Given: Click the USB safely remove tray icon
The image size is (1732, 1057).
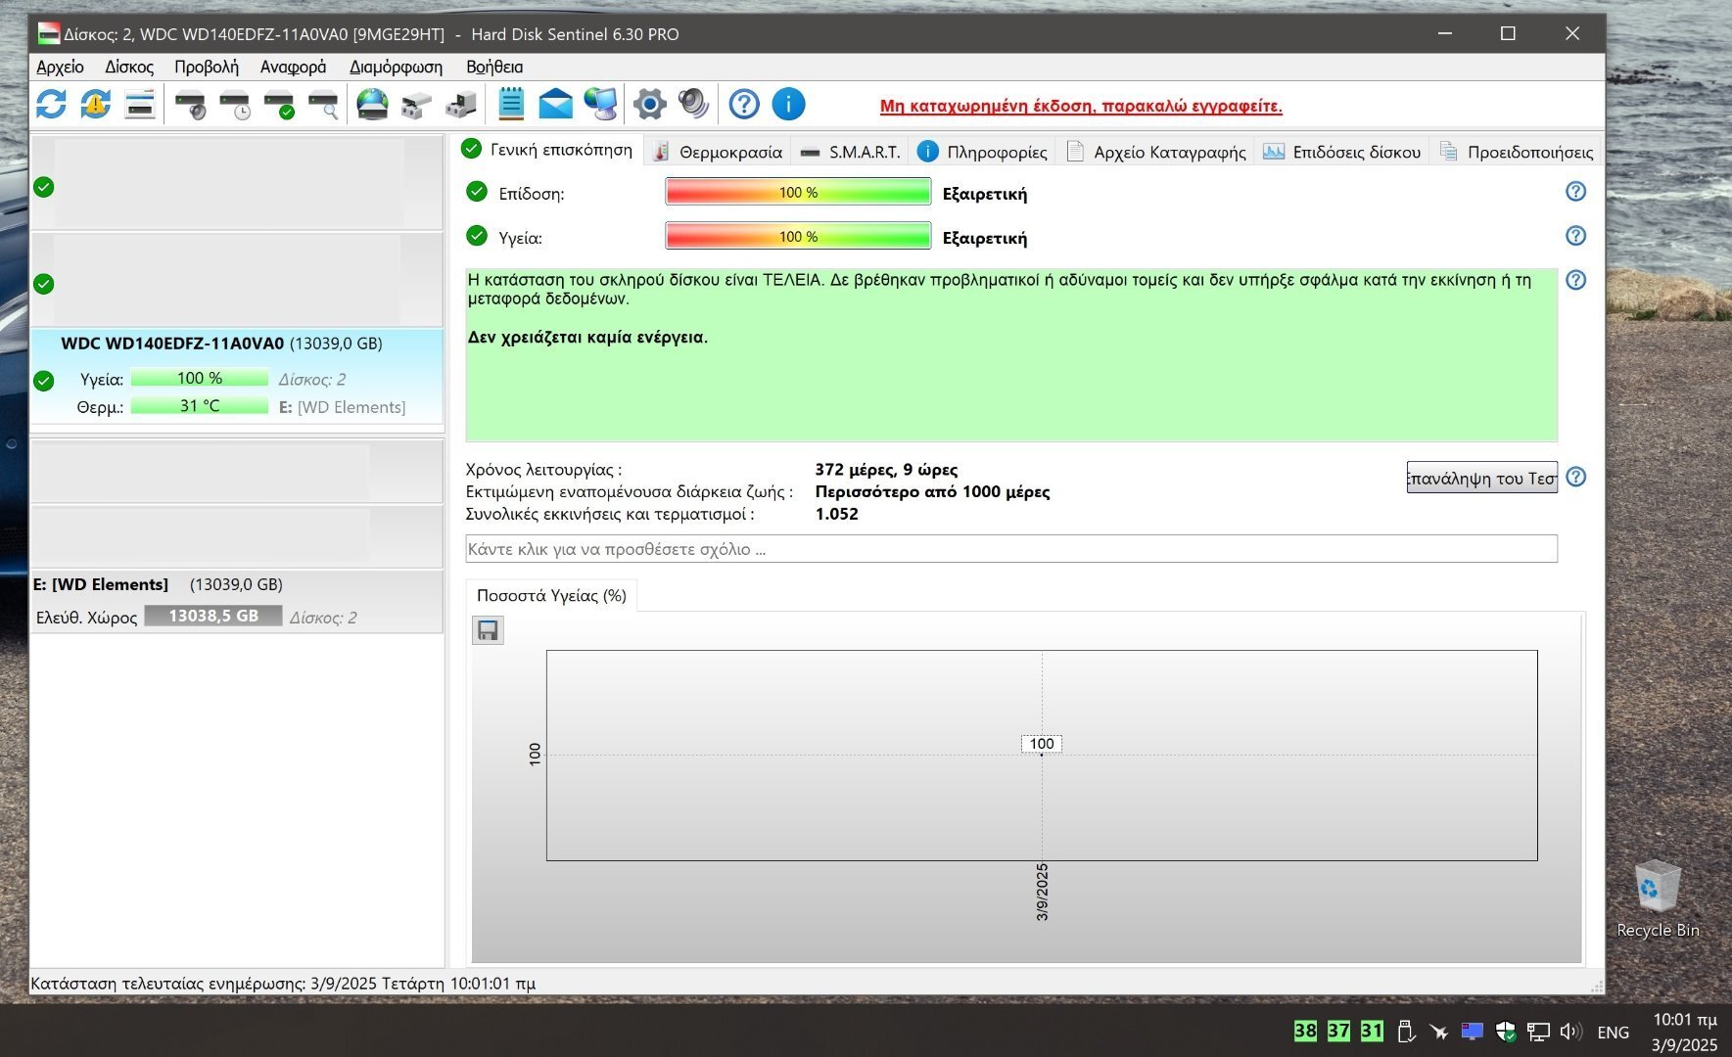Looking at the screenshot, I should (1406, 1031).
